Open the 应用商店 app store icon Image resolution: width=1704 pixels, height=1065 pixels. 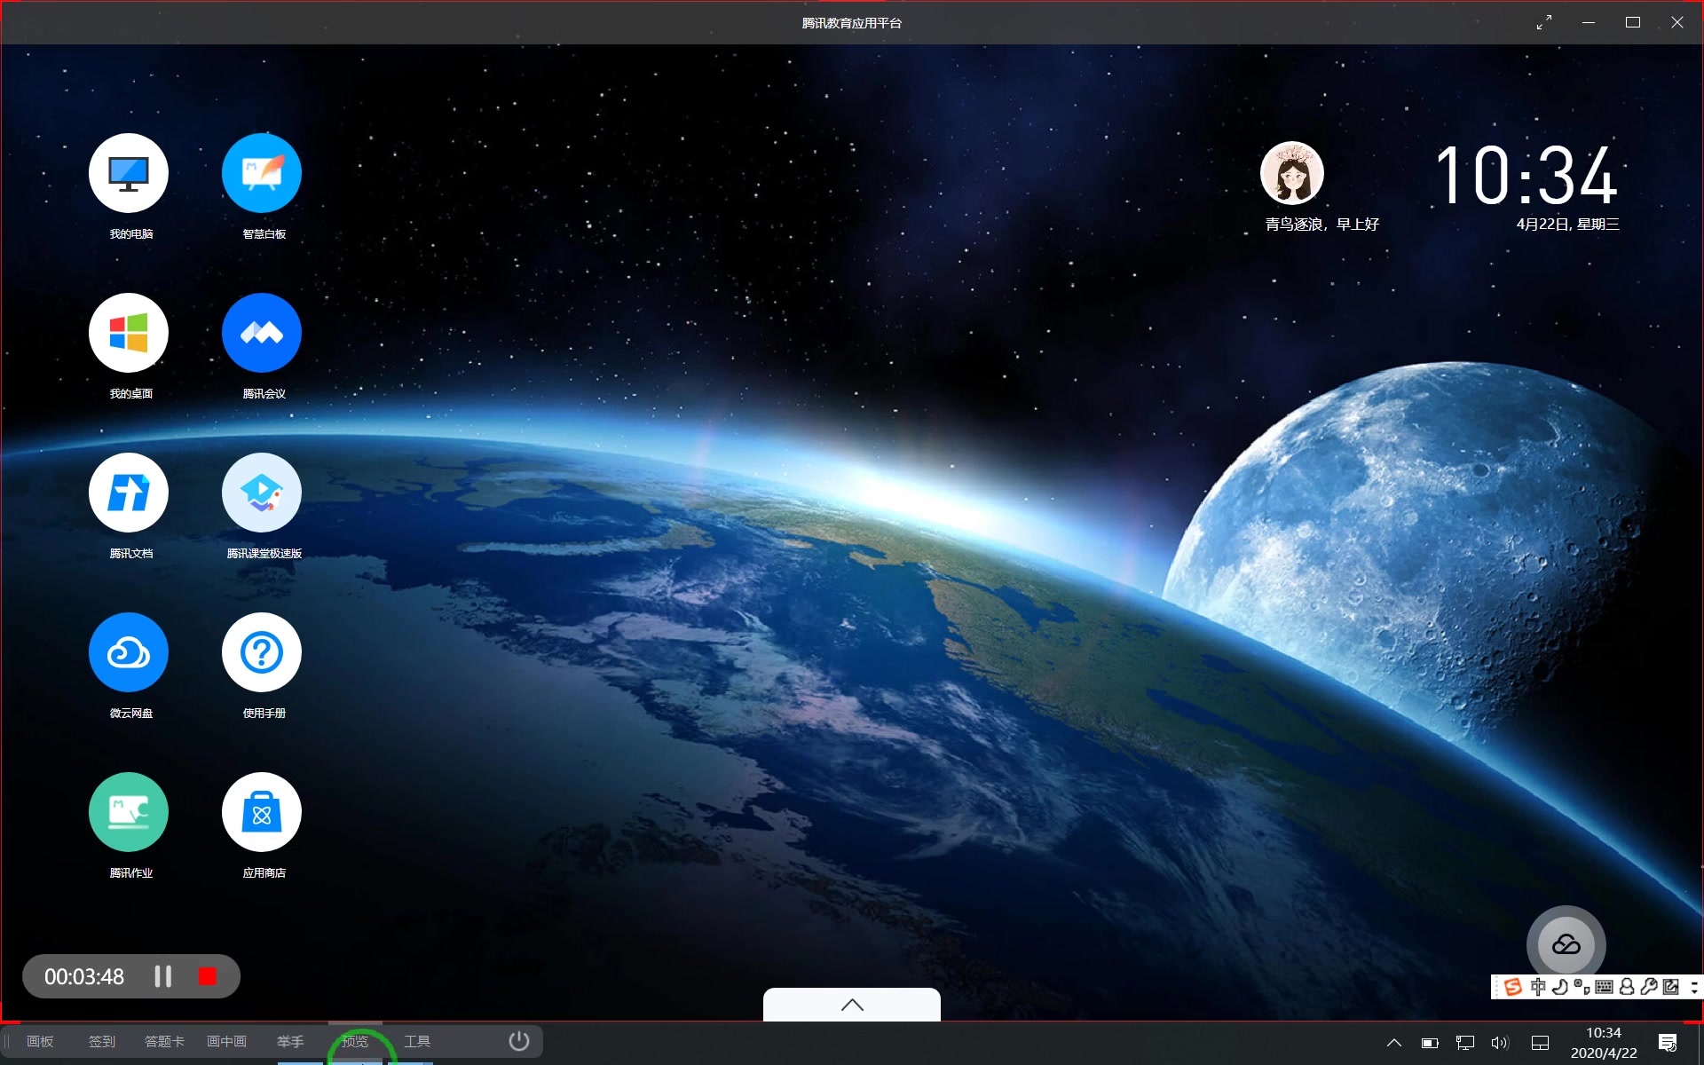[262, 812]
